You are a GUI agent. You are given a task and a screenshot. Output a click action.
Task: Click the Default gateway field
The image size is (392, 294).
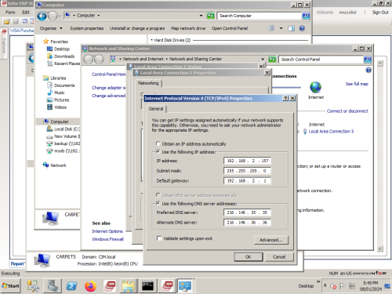click(247, 180)
